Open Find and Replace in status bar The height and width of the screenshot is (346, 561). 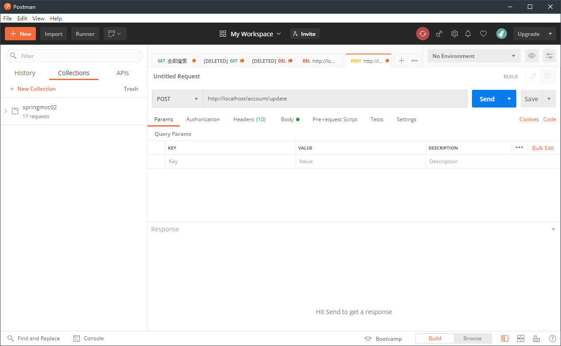tap(34, 338)
